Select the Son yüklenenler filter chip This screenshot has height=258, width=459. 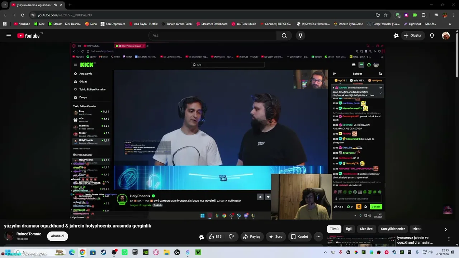[393, 229]
